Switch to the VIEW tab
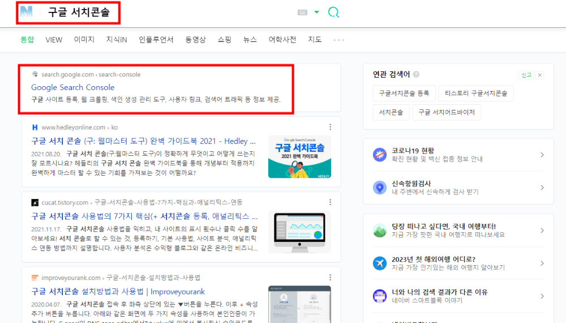The width and height of the screenshot is (566, 323). coord(54,40)
